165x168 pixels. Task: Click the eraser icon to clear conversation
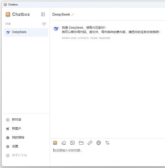(64, 143)
